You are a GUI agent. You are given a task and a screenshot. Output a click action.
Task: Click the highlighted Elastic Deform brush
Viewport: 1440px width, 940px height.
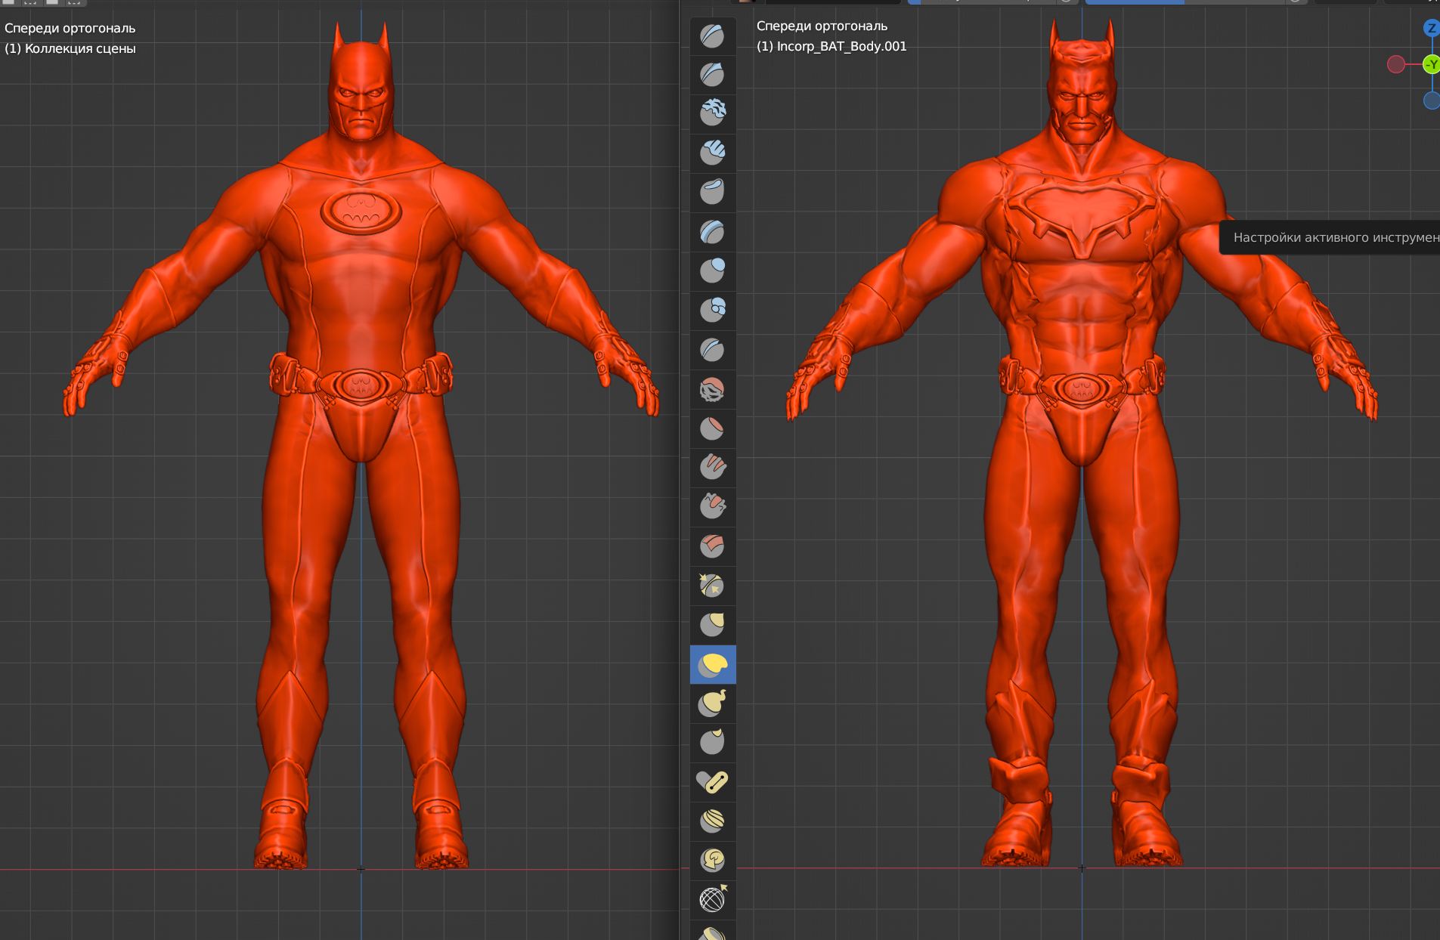click(713, 665)
